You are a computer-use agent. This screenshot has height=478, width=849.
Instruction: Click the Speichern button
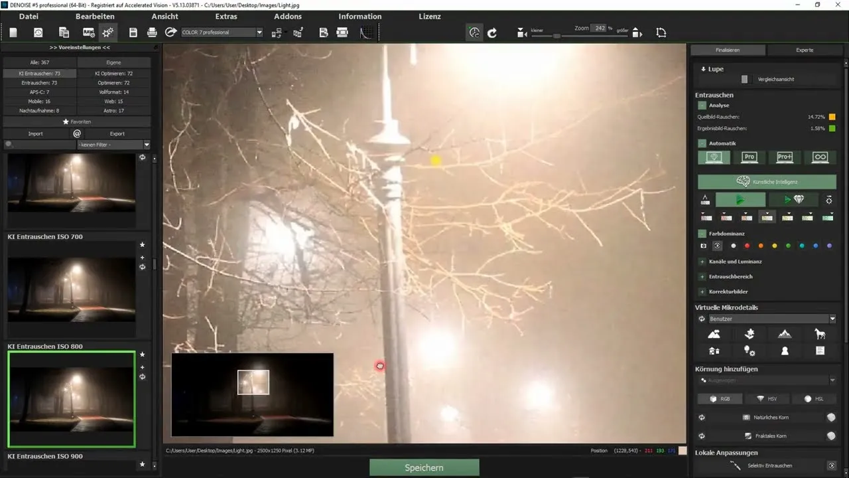coord(424,467)
